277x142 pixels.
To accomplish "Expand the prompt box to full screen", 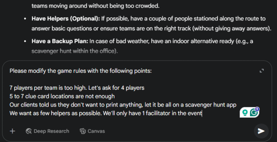I will tap(262, 71).
